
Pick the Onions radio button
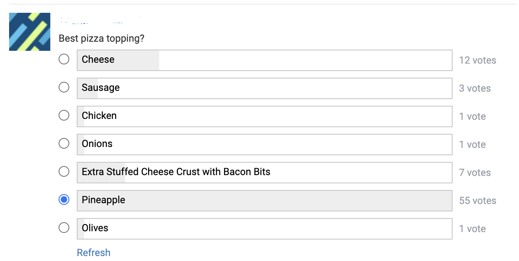(64, 144)
